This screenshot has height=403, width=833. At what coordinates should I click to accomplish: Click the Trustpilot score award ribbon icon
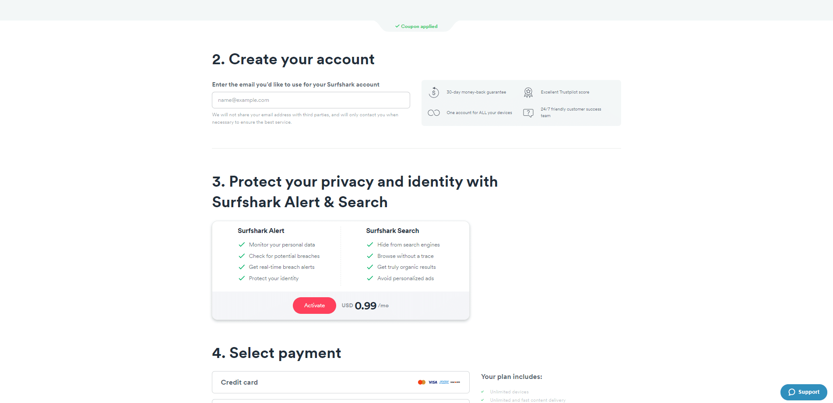[528, 92]
